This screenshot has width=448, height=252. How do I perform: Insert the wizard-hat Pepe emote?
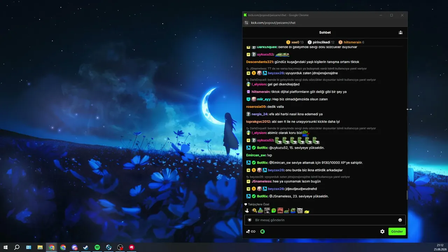coord(260,210)
